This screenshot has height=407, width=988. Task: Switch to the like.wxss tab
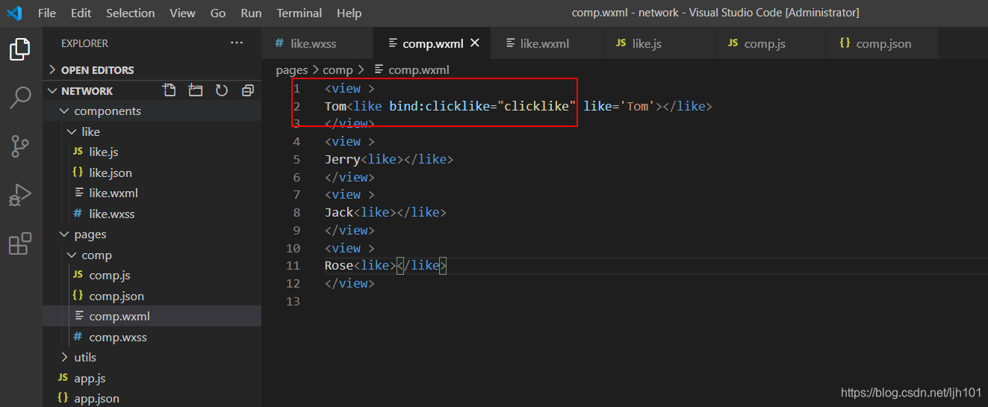(x=318, y=43)
